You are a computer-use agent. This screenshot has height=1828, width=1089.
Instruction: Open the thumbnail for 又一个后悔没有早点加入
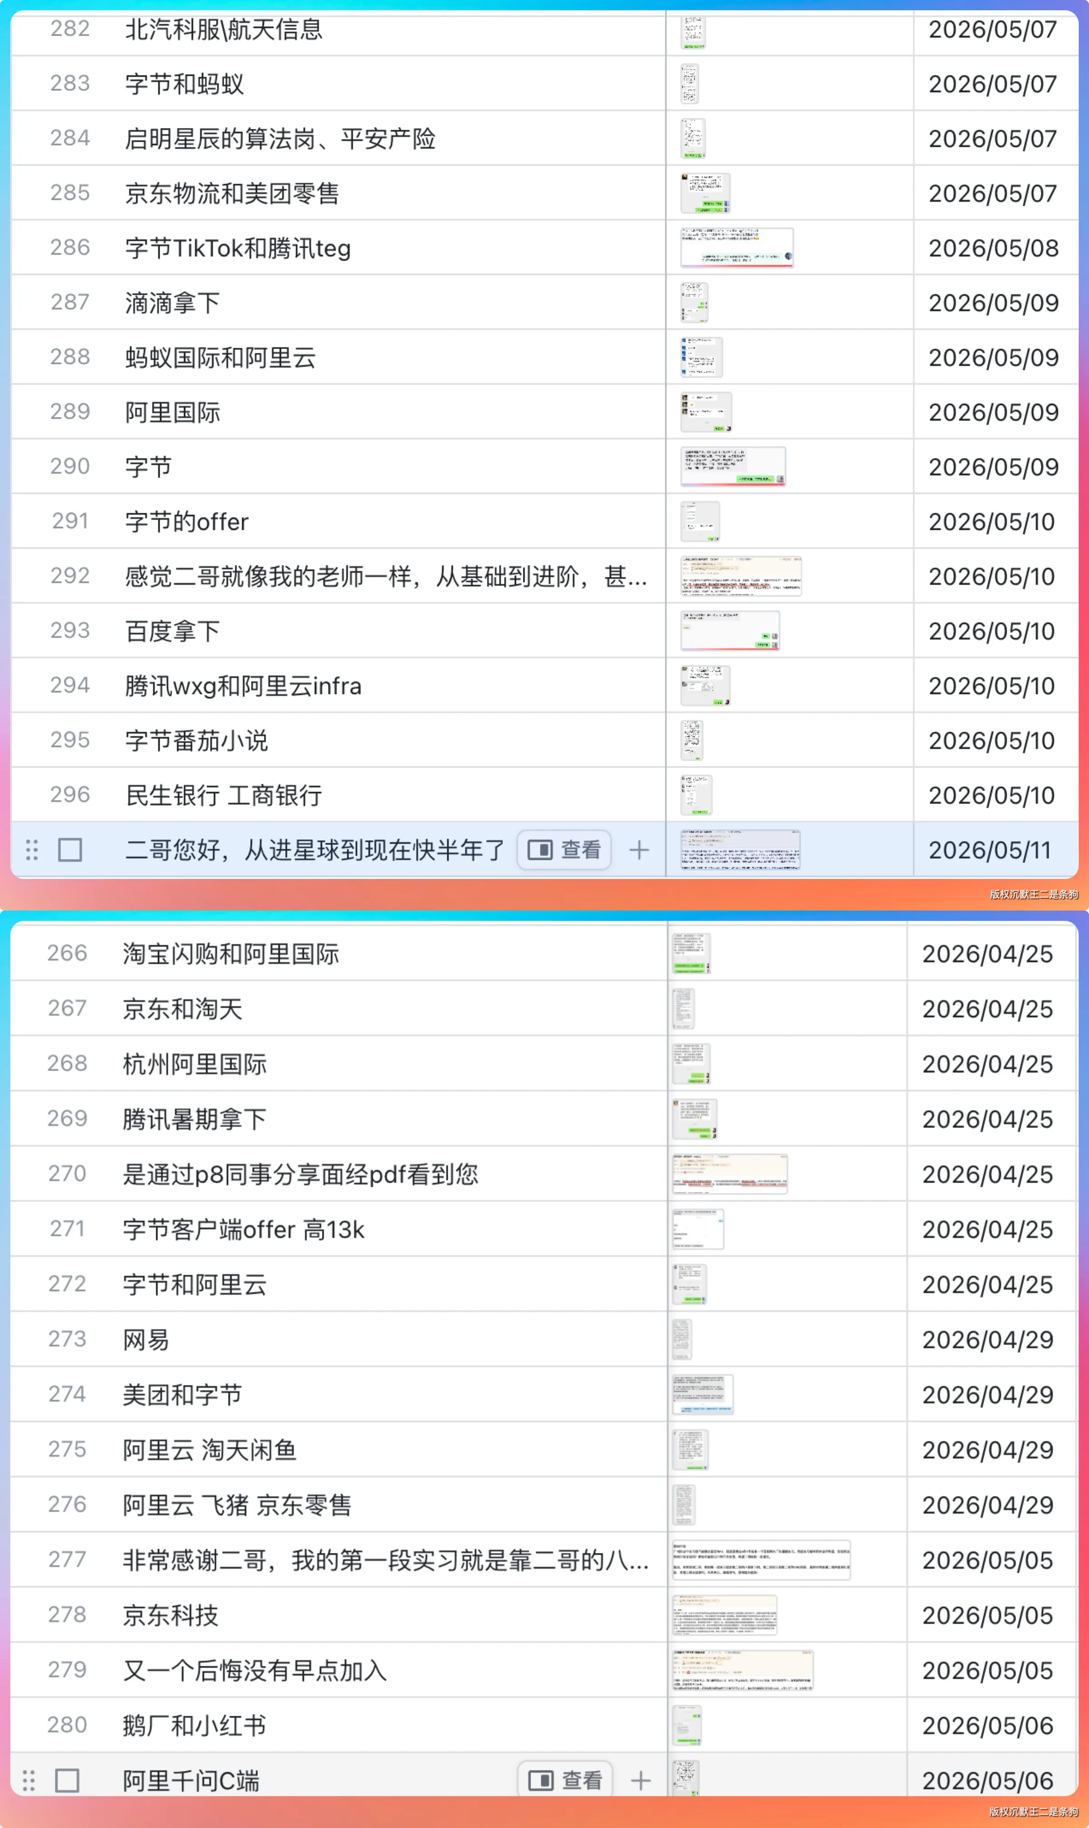point(743,1670)
